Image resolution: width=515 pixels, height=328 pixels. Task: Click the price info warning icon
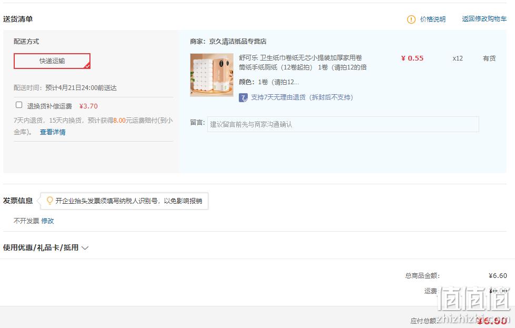pyautogui.click(x=411, y=19)
